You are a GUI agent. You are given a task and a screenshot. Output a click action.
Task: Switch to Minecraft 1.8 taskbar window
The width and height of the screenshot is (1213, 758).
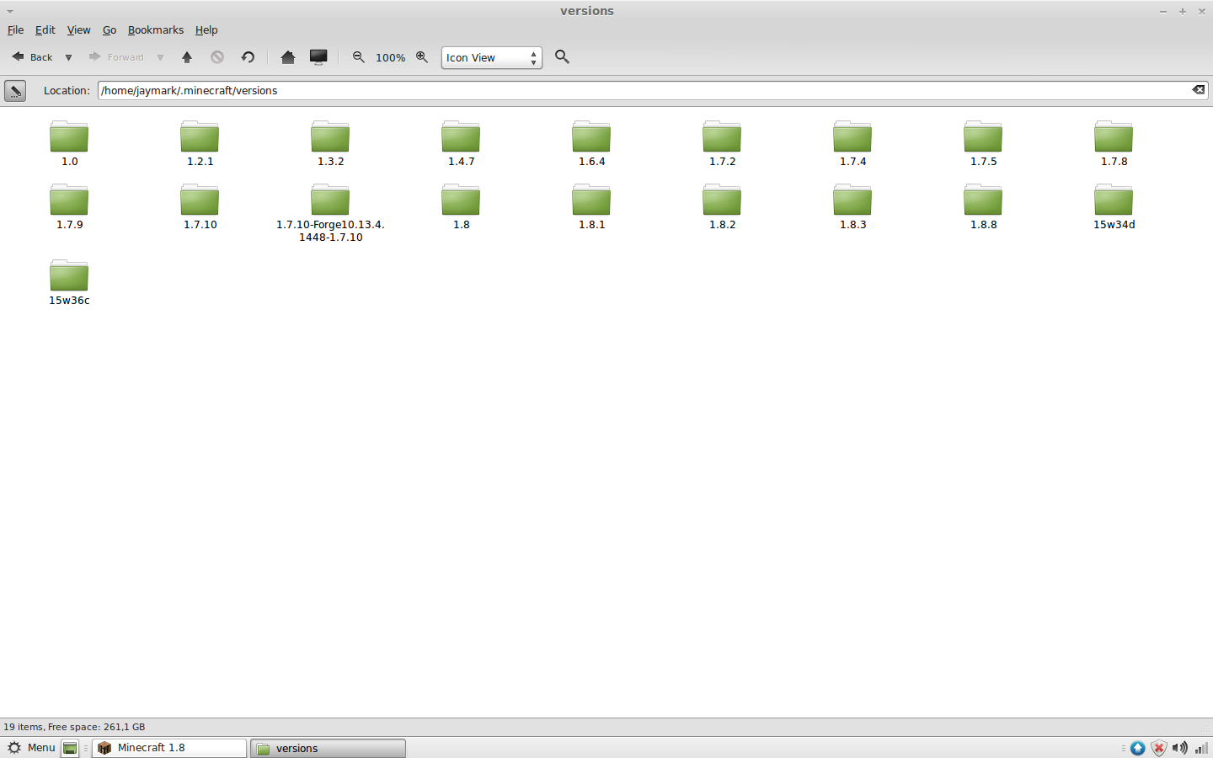pos(169,748)
